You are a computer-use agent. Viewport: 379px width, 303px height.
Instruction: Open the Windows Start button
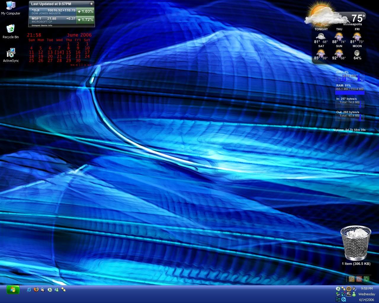click(x=13, y=290)
